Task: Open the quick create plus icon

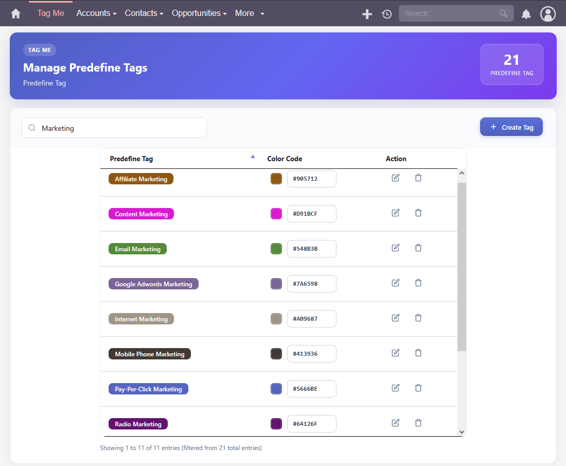Action: pos(367,14)
